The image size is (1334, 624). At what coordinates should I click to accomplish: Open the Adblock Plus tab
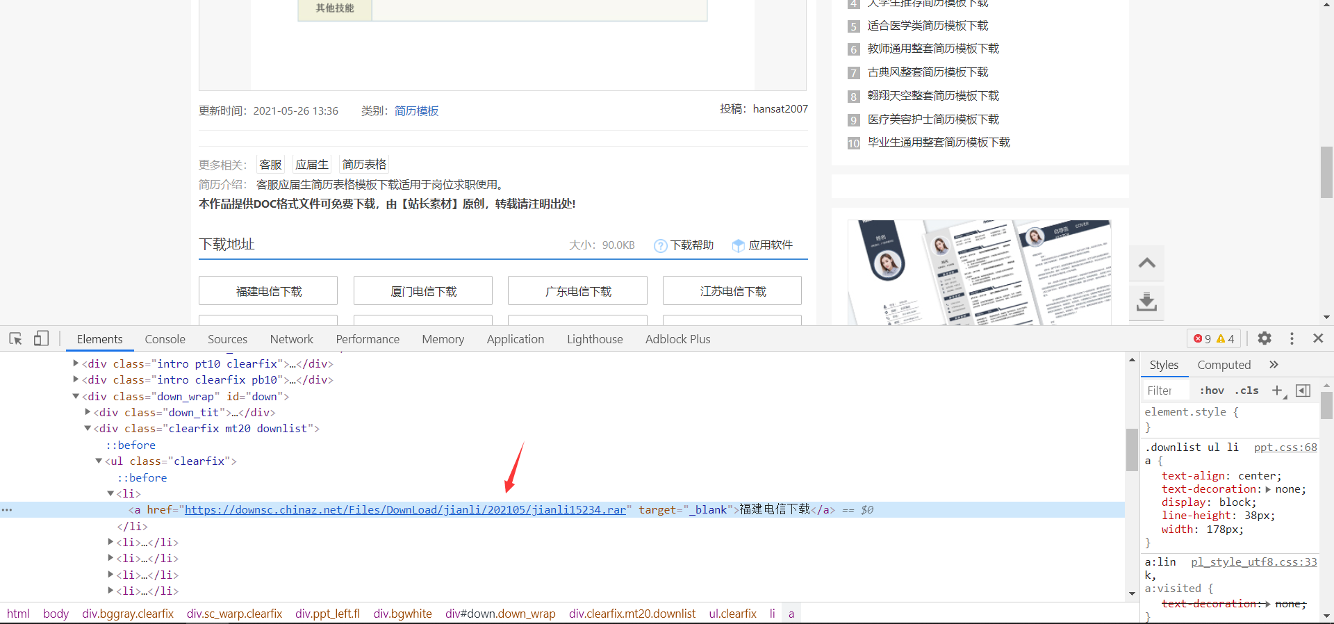[x=677, y=339]
